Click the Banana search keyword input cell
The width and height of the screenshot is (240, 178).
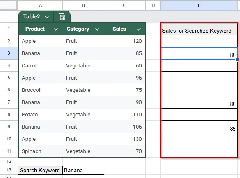point(83,170)
